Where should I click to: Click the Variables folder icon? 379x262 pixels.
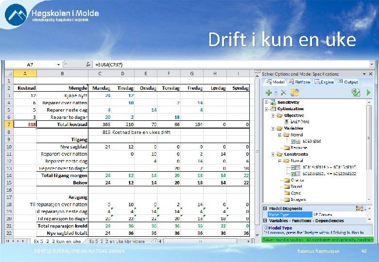280,128
